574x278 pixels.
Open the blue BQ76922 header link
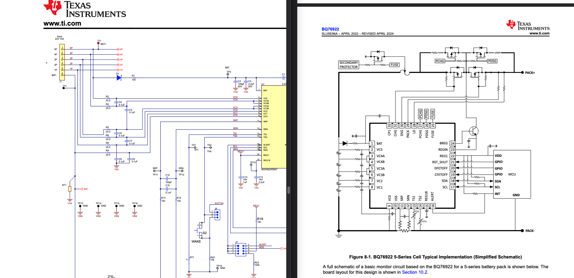[330, 29]
